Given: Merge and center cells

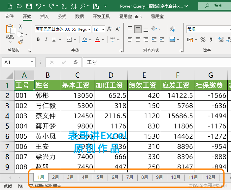Looking at the screenshot, I should (x=172, y=40).
